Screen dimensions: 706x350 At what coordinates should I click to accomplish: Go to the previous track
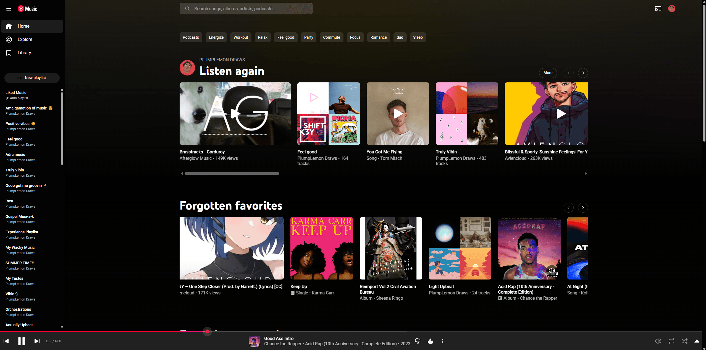tap(6, 341)
